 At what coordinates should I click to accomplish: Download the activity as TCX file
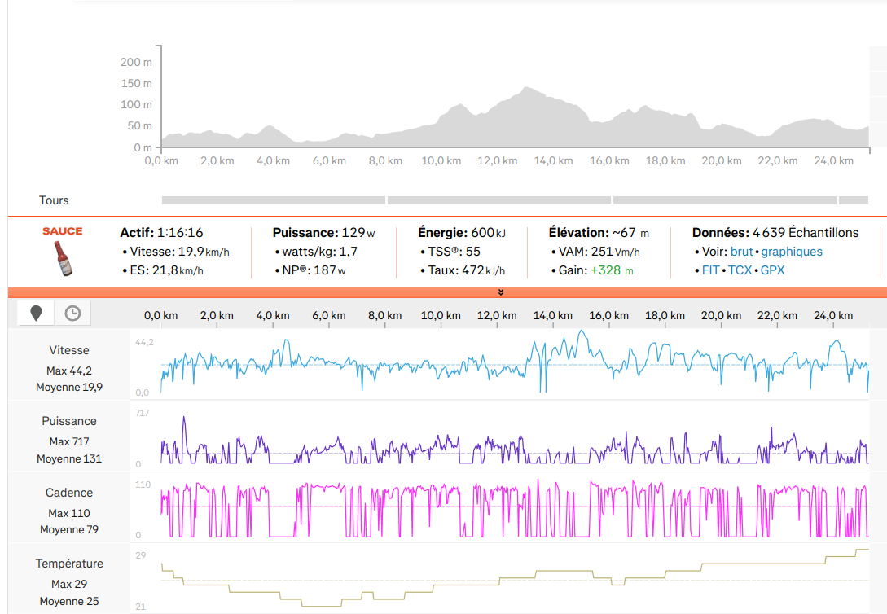[x=740, y=270]
